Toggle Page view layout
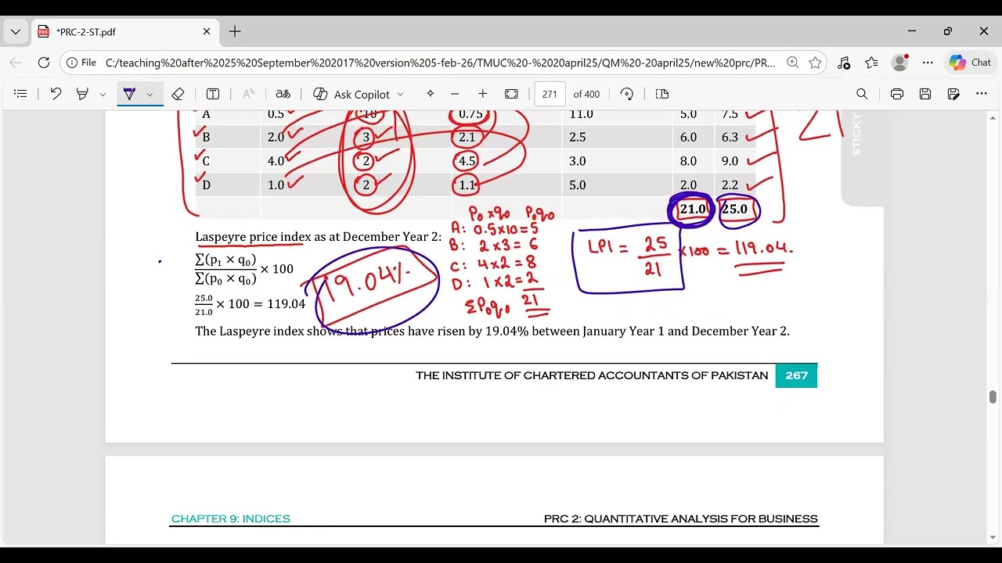The height and width of the screenshot is (563, 1002). coord(662,94)
